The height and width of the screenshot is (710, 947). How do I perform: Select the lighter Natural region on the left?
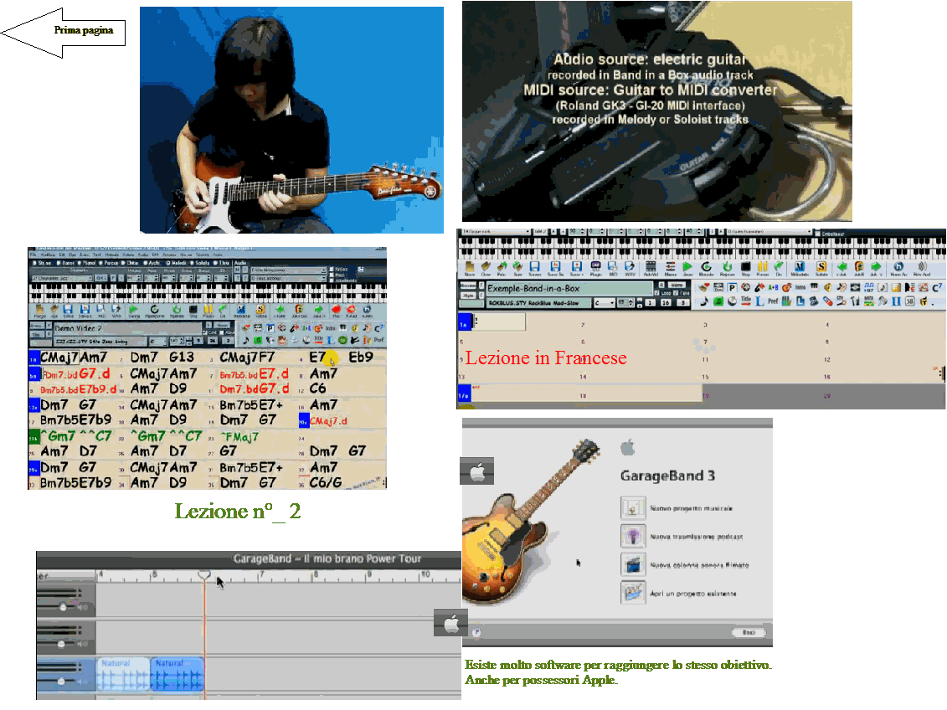(x=123, y=674)
